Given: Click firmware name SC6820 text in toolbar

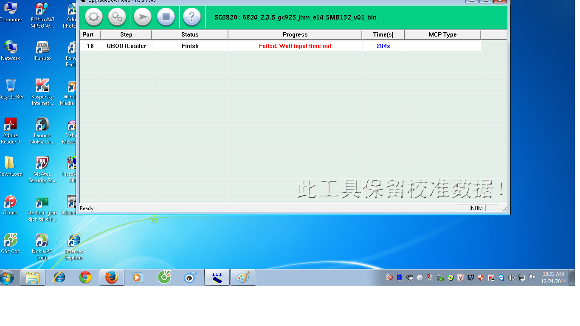Looking at the screenshot, I should (296, 17).
